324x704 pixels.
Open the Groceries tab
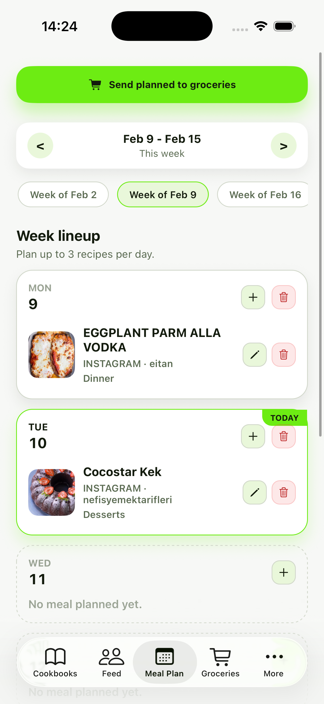[220, 662]
